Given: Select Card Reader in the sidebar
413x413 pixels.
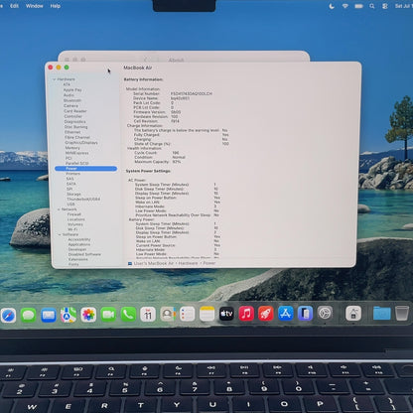Looking at the screenshot, I should coord(75,111).
